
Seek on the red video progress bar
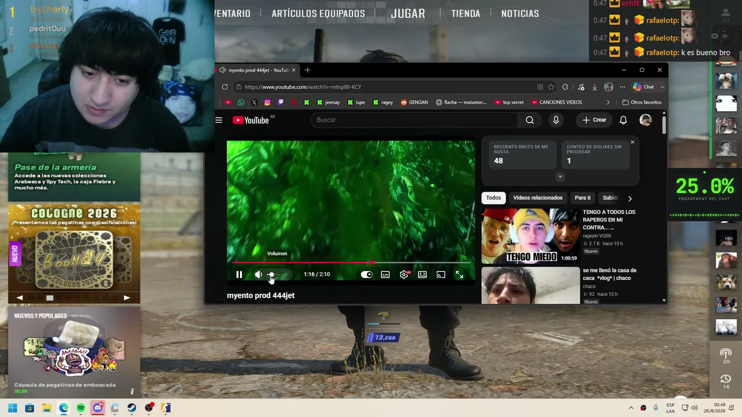point(350,262)
